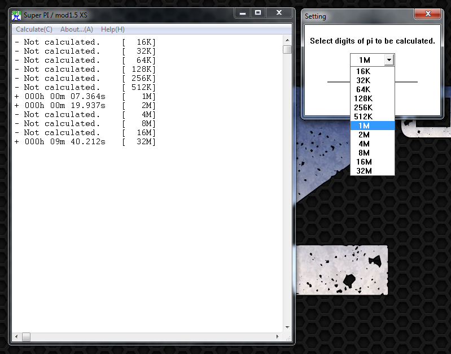Click the 8M Not calculated row

pos(85,123)
